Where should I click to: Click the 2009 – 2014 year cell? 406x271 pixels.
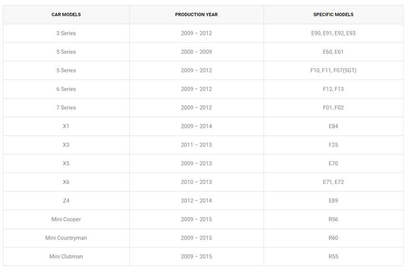pyautogui.click(x=196, y=126)
